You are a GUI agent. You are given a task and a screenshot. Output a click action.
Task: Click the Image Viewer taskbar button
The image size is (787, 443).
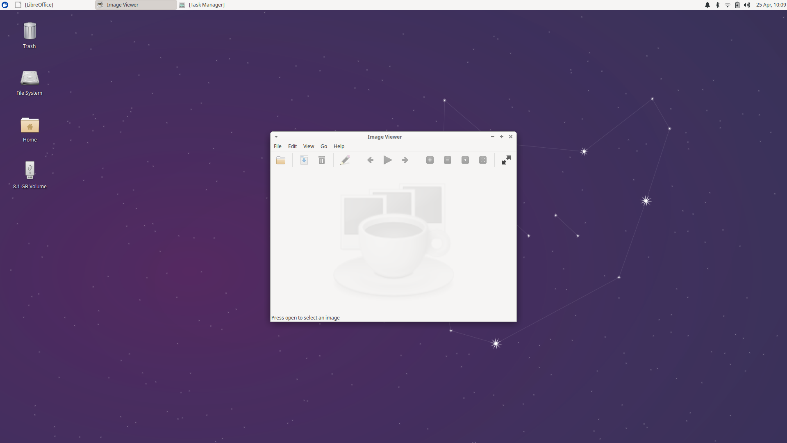click(136, 5)
